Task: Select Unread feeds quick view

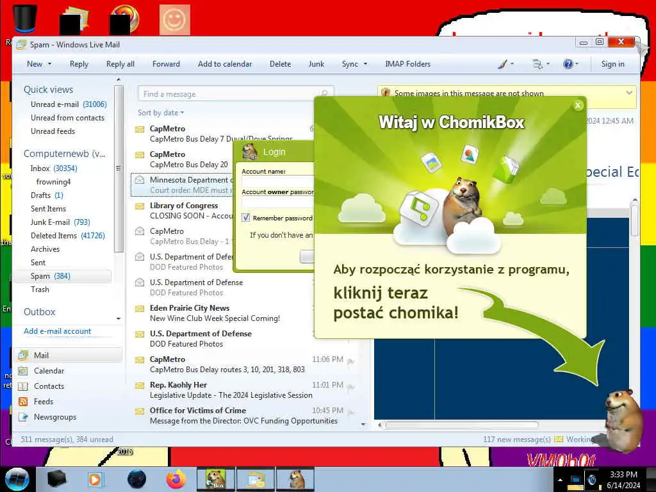Action: point(53,131)
